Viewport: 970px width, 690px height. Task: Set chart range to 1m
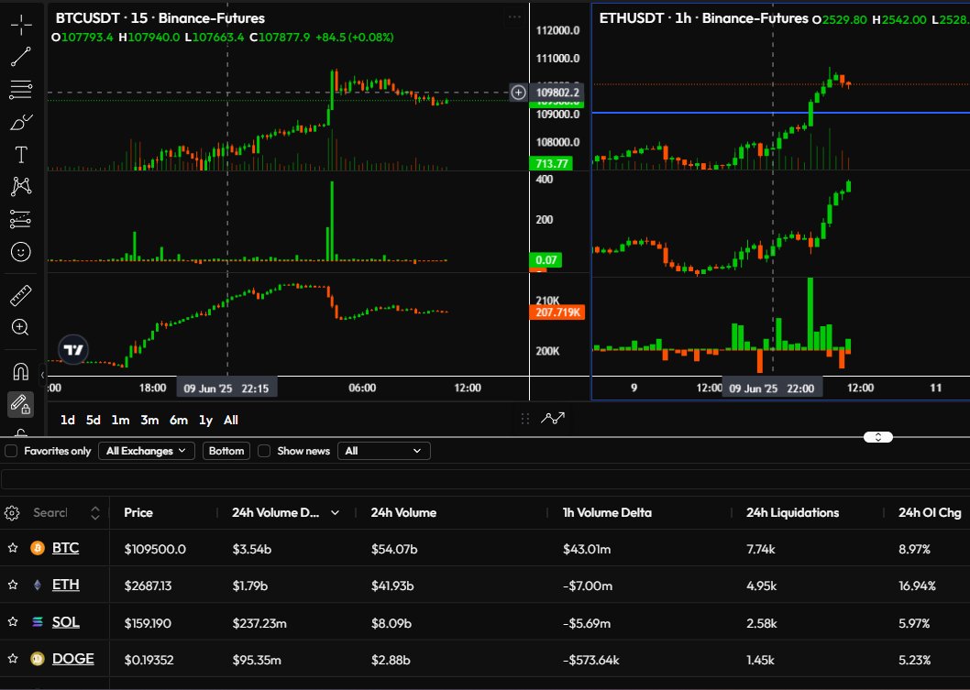[120, 420]
